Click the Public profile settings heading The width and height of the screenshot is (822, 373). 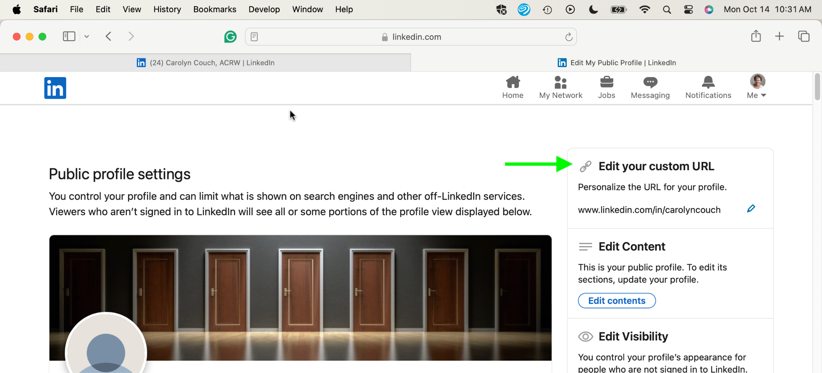pyautogui.click(x=120, y=174)
